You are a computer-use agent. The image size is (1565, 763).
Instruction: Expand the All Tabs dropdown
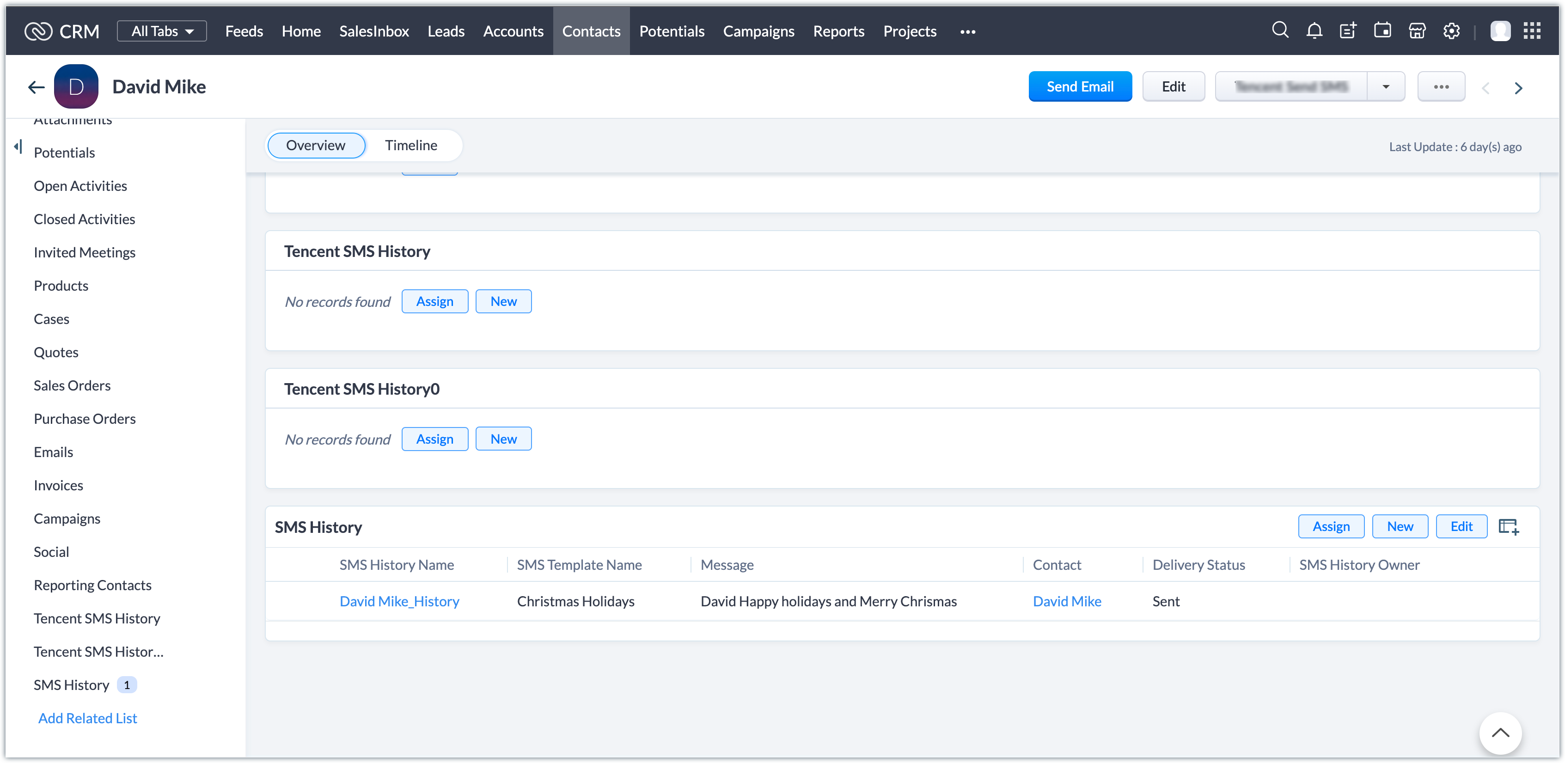click(162, 31)
